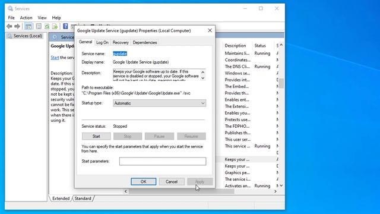Click the Start parameters input field
Viewport: 380px width, 214px height.
tap(163, 161)
